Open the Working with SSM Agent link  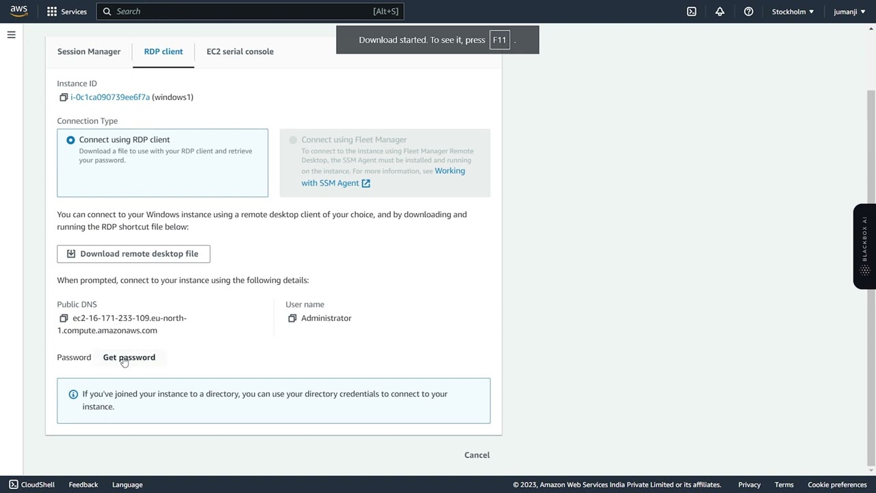point(383,177)
